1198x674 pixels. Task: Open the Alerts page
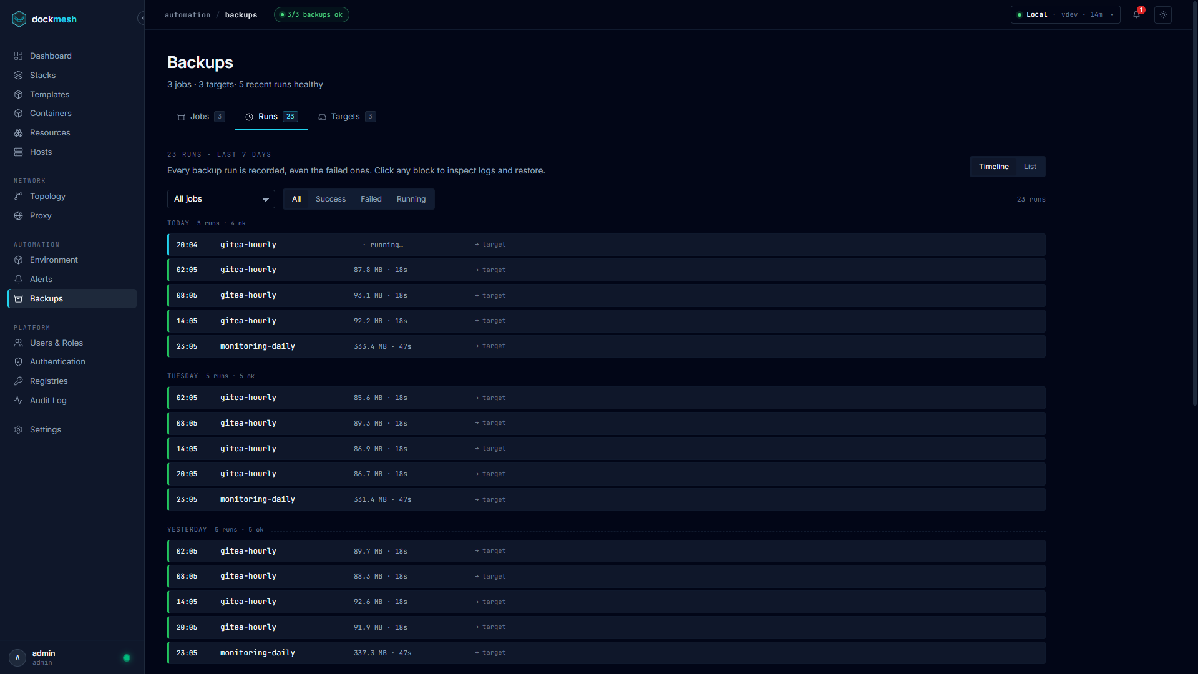(72, 280)
